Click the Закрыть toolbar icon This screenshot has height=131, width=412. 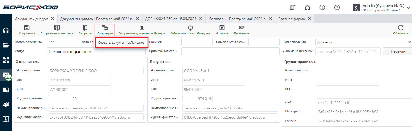85,28
